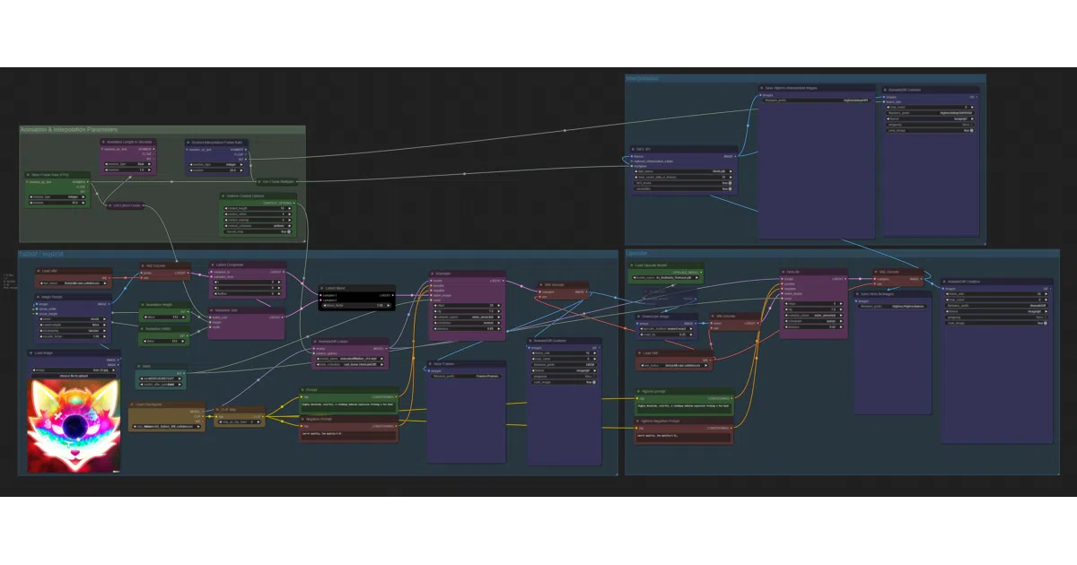Toggle save_image in Upscale AnimateDiff Combine

coord(996,323)
